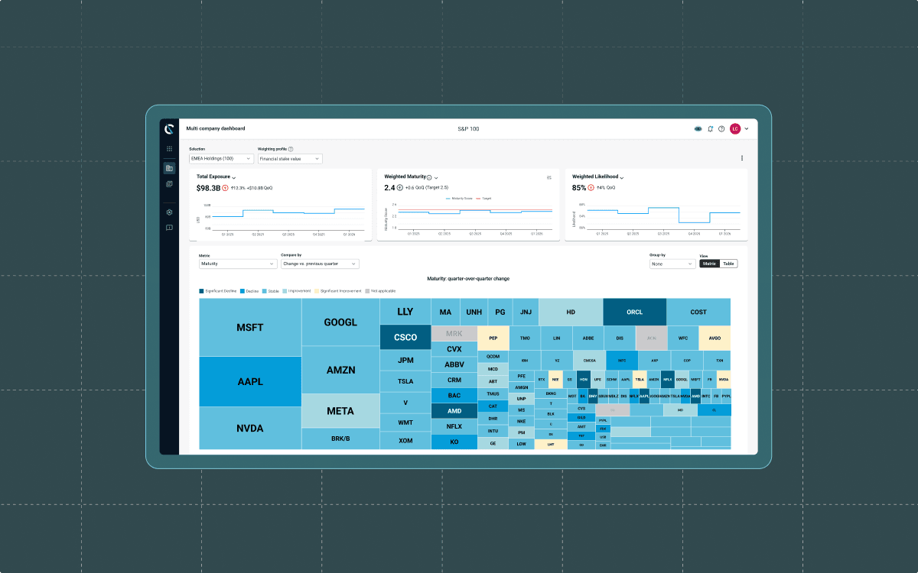Click the Multi company dashboard title

coord(216,129)
